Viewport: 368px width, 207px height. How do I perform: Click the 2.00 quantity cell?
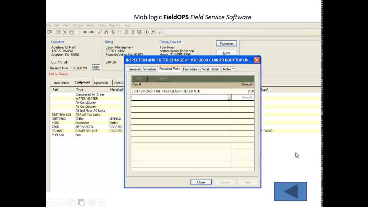pyautogui.click(x=243, y=91)
